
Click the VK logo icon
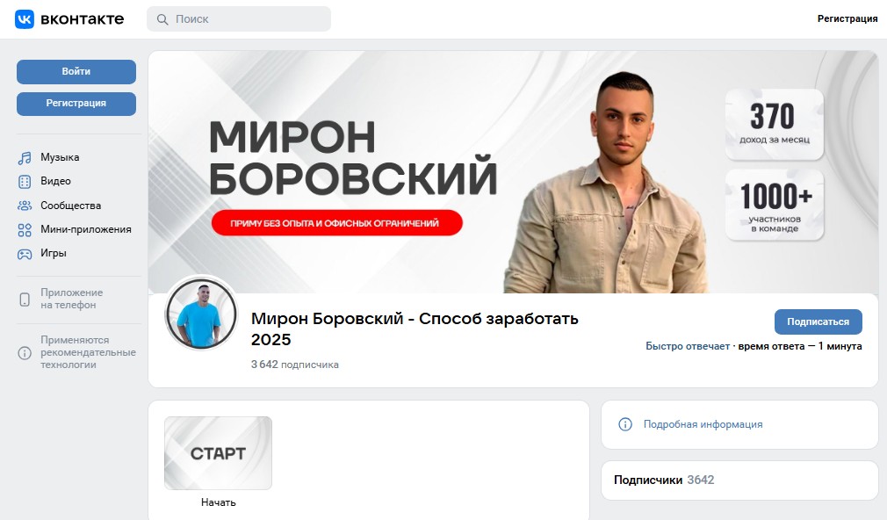(25, 19)
